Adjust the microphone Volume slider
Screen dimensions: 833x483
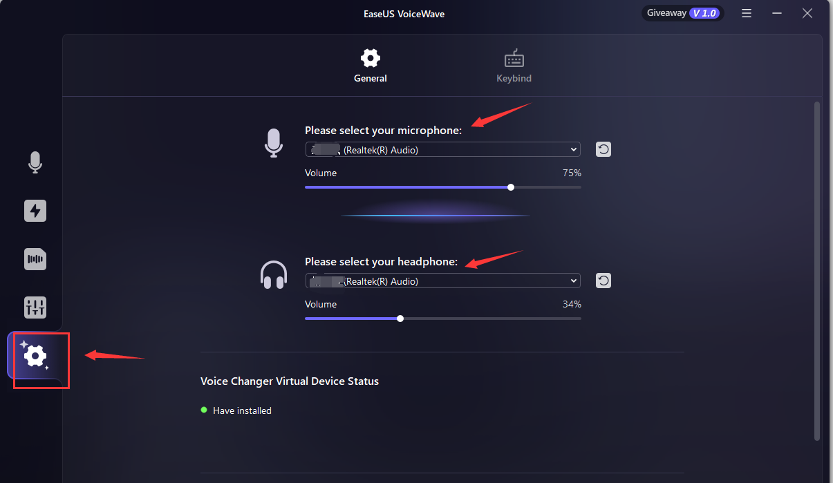[x=510, y=187]
